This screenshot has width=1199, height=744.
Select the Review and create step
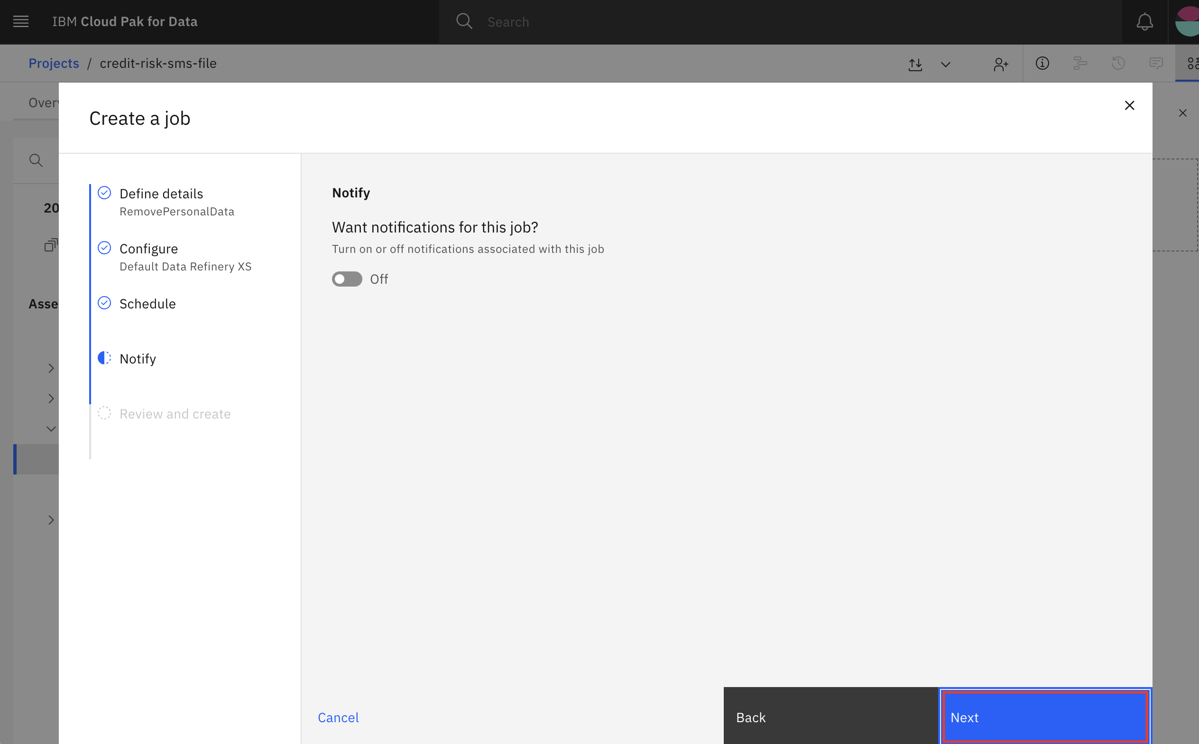pyautogui.click(x=175, y=413)
